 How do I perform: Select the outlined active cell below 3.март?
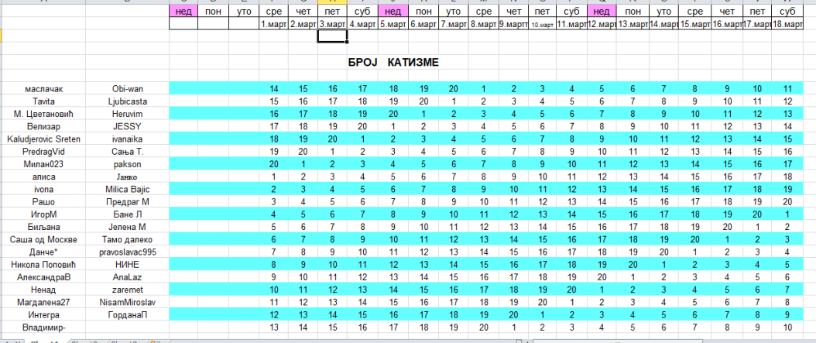[333, 36]
